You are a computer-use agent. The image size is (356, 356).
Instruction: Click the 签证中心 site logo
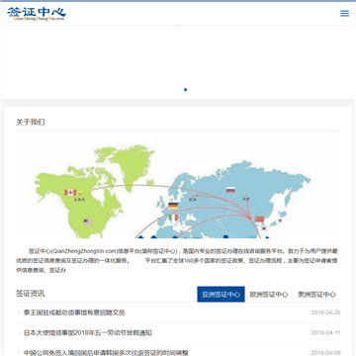pos(37,14)
